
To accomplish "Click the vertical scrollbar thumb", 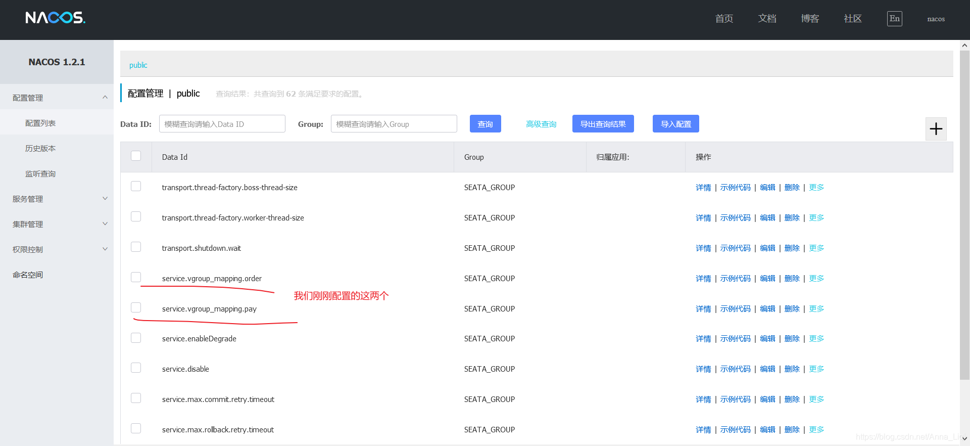I will (x=964, y=215).
